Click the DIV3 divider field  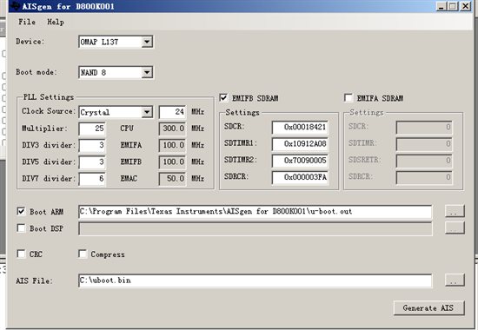[x=92, y=145]
